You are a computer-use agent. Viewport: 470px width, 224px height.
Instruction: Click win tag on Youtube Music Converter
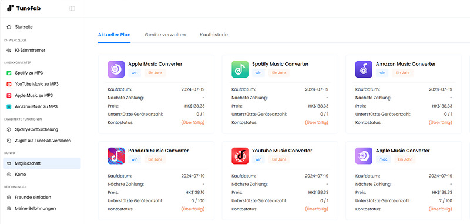point(258,159)
